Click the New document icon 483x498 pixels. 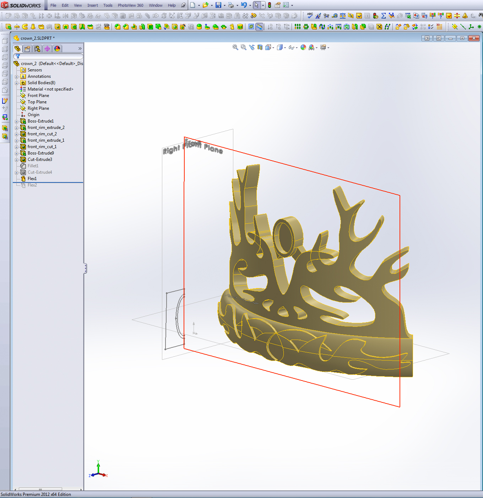pyautogui.click(x=192, y=5)
